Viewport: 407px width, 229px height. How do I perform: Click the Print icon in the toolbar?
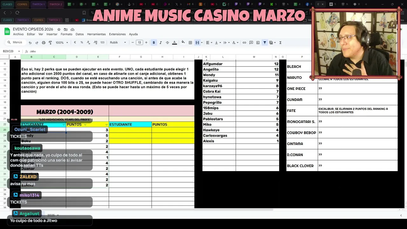tap(44, 43)
